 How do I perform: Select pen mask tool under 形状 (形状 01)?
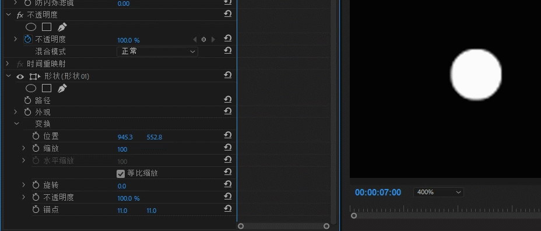[x=62, y=89]
